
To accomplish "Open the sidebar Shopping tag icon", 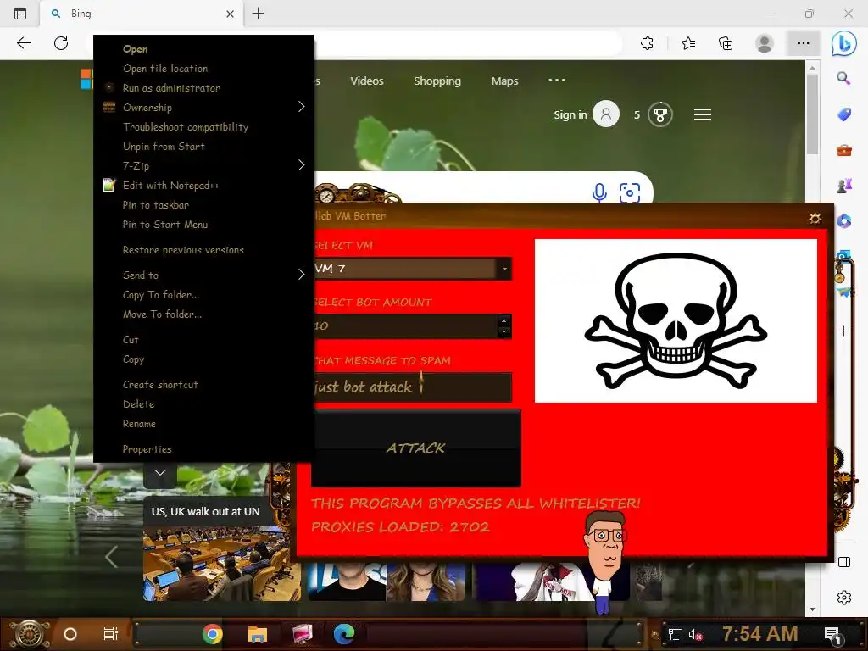I will [843, 114].
